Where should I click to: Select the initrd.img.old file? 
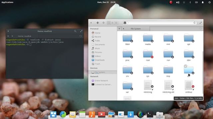click(168, 87)
